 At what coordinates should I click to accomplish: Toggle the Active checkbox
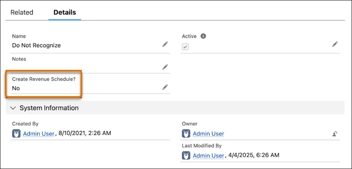pyautogui.click(x=185, y=47)
